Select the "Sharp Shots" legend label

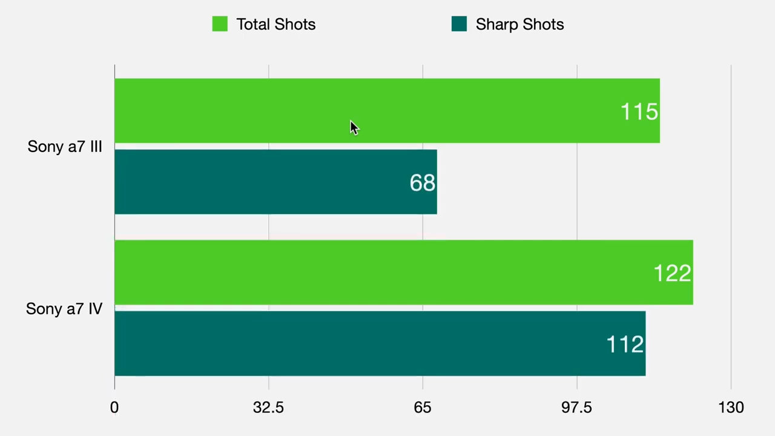pyautogui.click(x=519, y=24)
